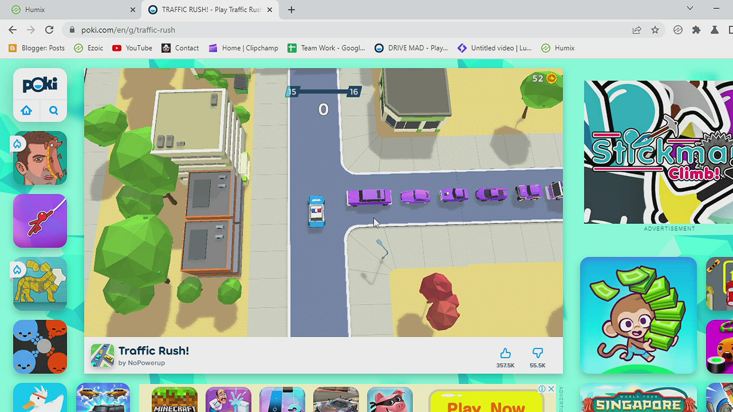Image resolution: width=733 pixels, height=412 pixels.
Task: Click the share page icon
Action: tap(636, 30)
